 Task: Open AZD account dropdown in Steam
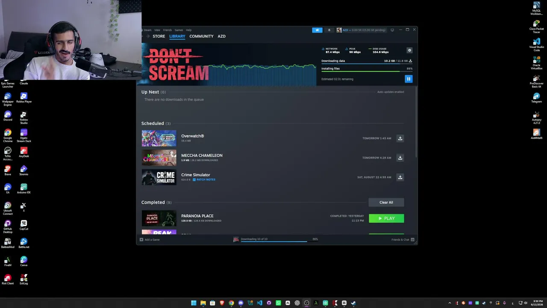pyautogui.click(x=361, y=30)
